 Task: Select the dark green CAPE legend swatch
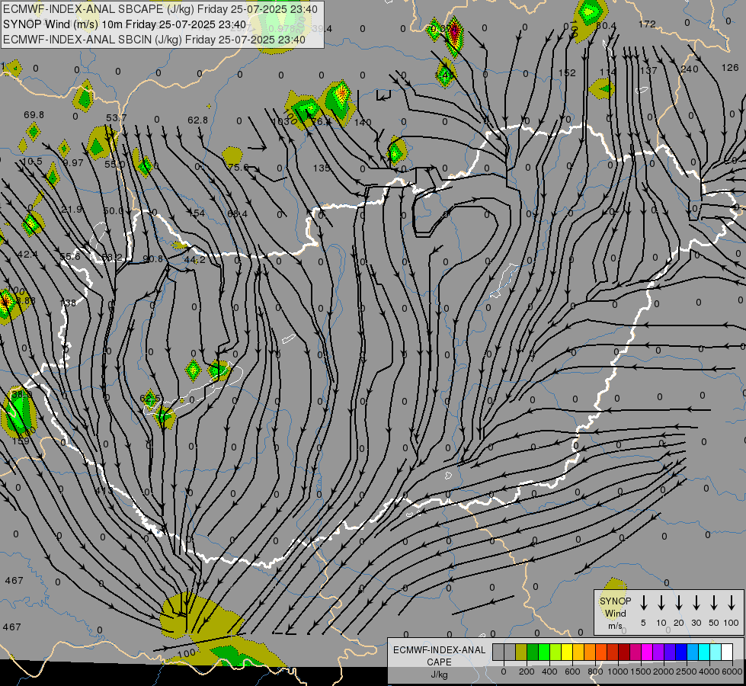533,652
